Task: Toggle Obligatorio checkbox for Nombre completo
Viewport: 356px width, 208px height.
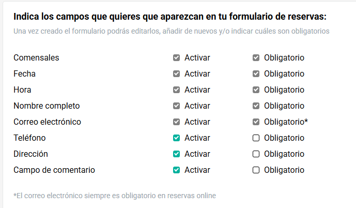Action: tap(256, 106)
